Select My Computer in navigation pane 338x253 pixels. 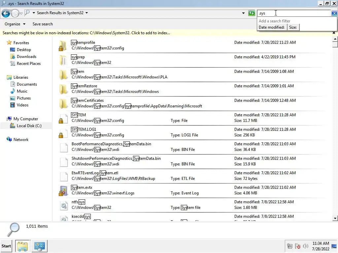(x=26, y=119)
